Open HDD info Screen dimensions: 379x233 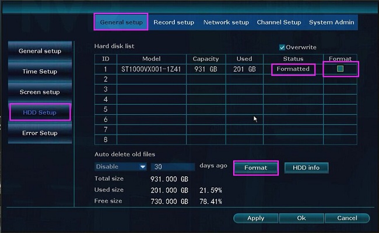tap(306, 168)
